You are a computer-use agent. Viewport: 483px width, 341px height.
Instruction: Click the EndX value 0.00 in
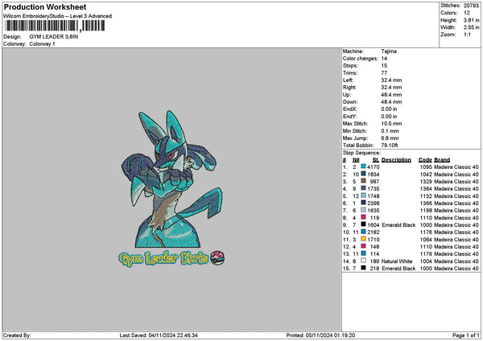click(x=389, y=109)
